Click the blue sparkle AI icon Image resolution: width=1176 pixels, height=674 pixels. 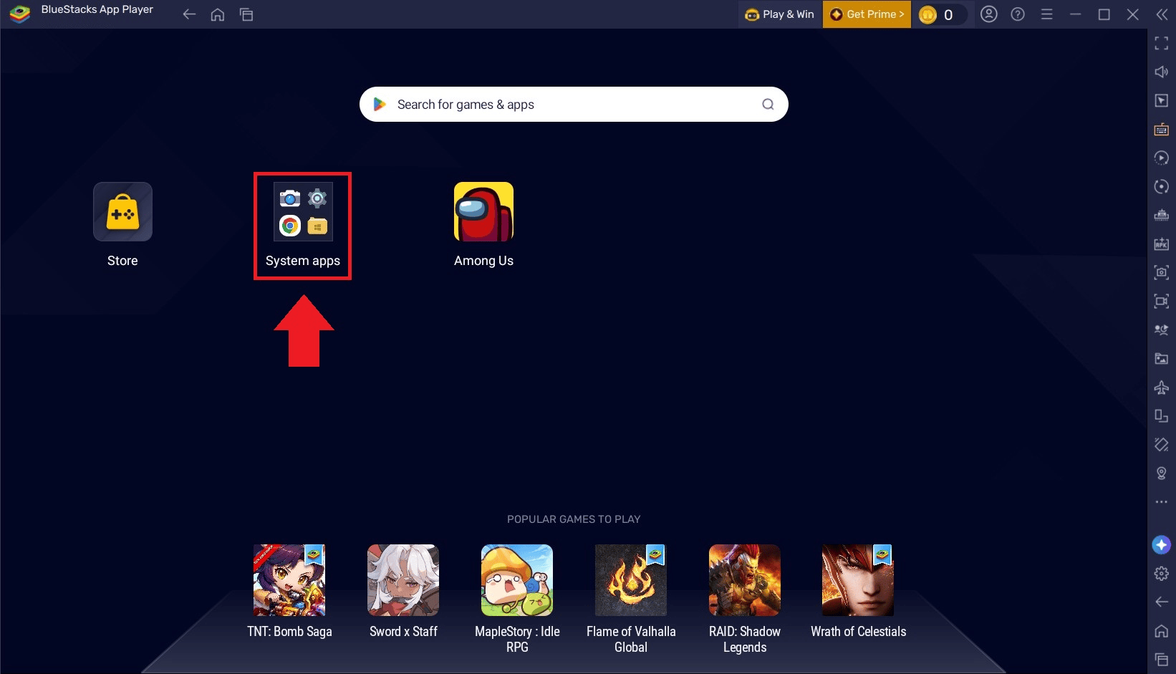pos(1162,545)
